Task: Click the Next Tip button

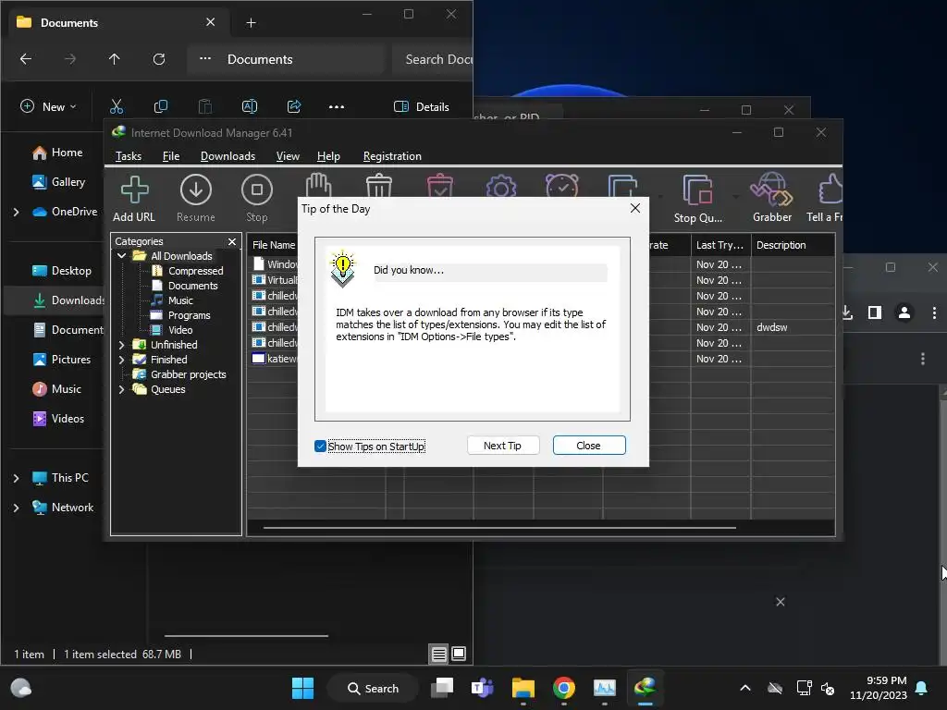Action: 502,446
